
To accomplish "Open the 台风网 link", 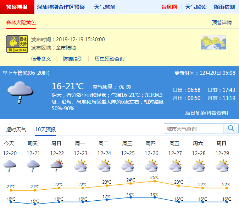I will click(x=169, y=7).
